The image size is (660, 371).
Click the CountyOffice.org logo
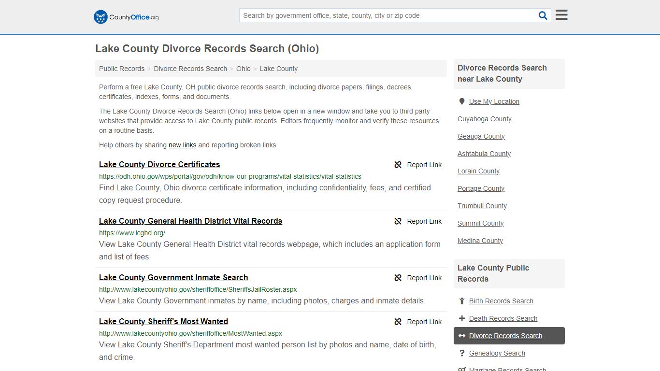[x=126, y=17]
